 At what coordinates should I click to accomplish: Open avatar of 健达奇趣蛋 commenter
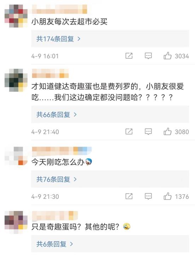pos(16,80)
